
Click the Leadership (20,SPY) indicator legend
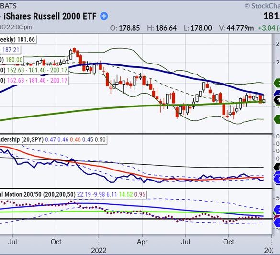pyautogui.click(x=53, y=139)
